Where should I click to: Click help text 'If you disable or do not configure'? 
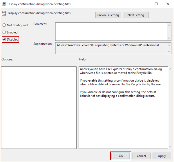tap(118, 94)
